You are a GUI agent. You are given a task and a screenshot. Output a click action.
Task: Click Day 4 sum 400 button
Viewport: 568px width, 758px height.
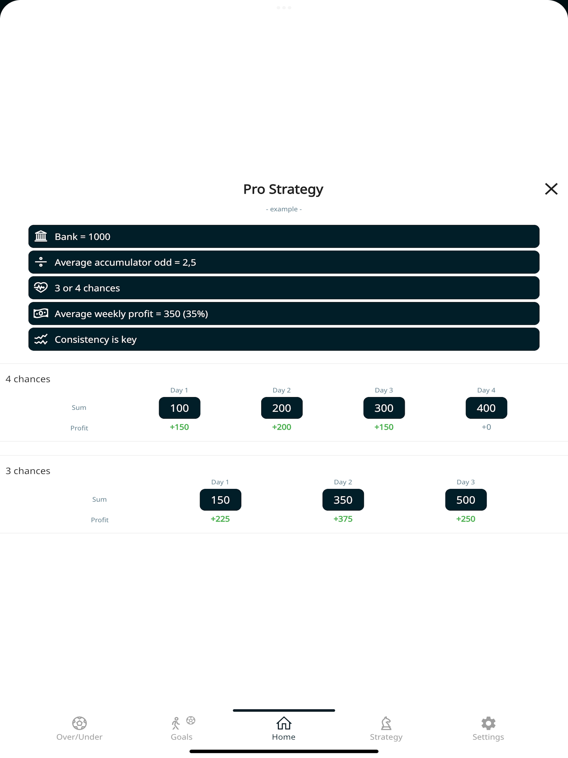click(x=486, y=408)
